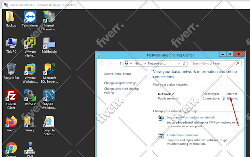Image resolution: width=250 pixels, height=157 pixels.
Task: Click the 'Public network' text
Action: (x=168, y=98)
